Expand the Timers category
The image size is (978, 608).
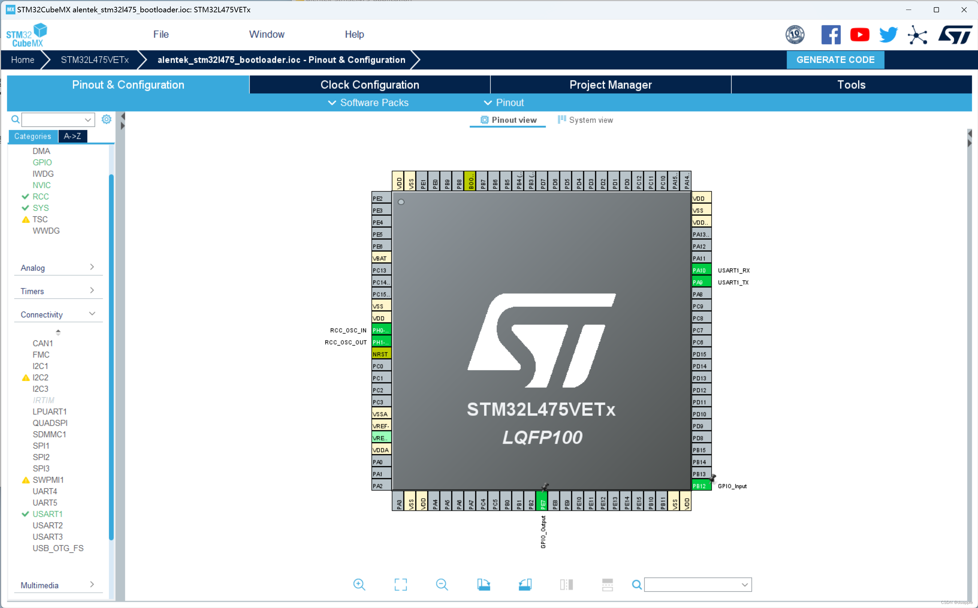point(58,291)
